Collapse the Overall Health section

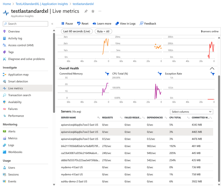tap(212, 68)
